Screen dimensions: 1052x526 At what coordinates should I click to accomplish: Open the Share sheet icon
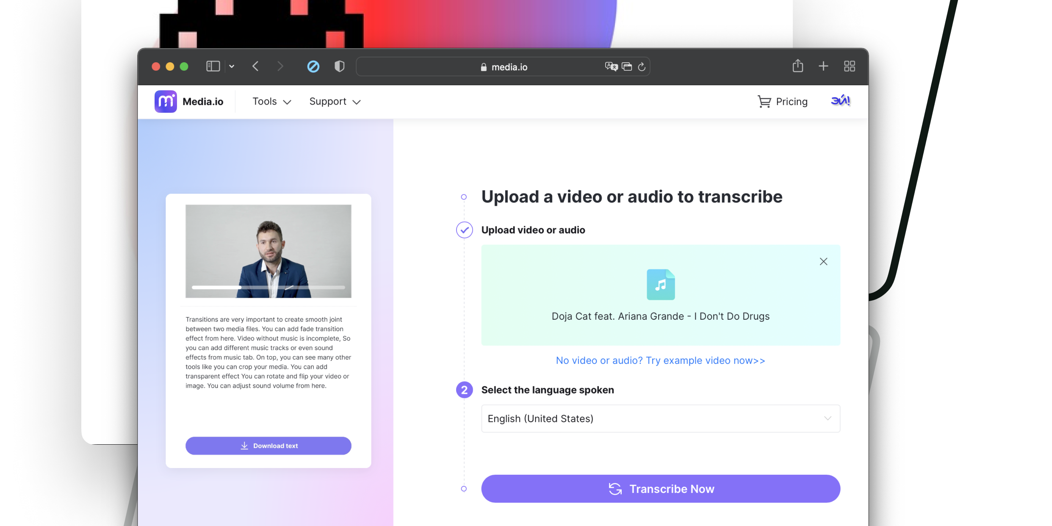[x=797, y=66]
